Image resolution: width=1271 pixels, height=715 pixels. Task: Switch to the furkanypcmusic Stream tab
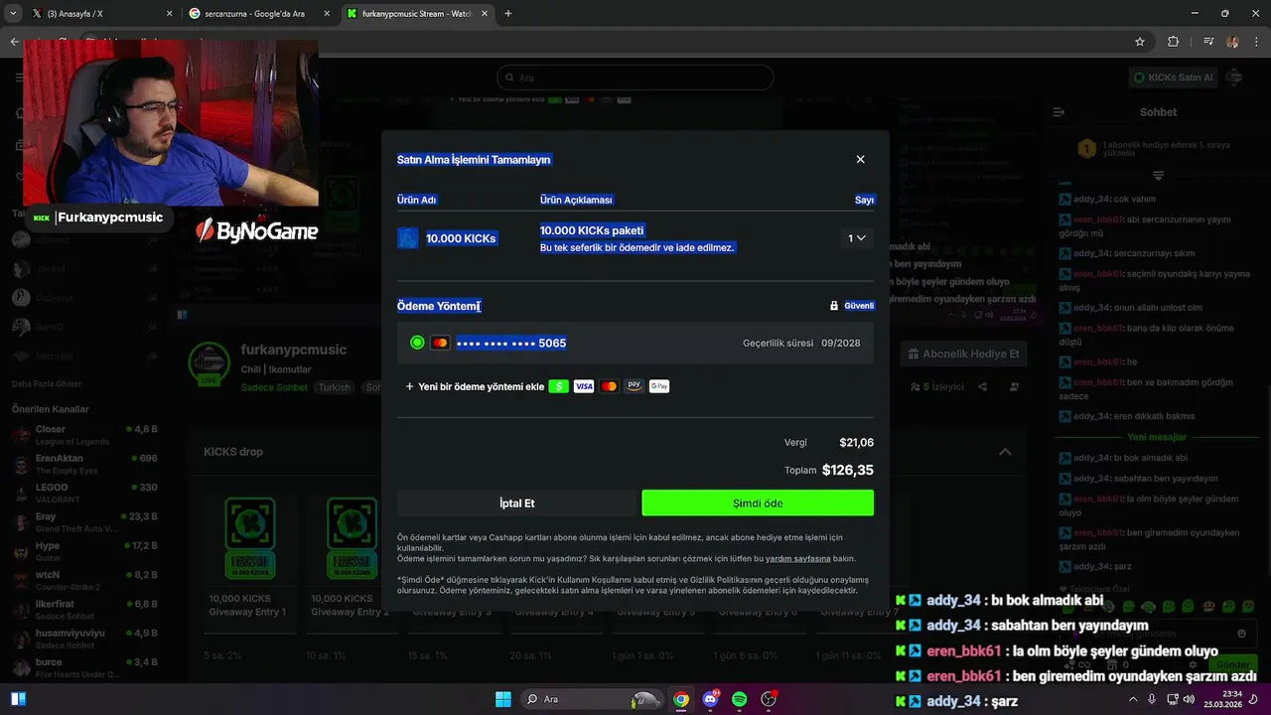(417, 14)
